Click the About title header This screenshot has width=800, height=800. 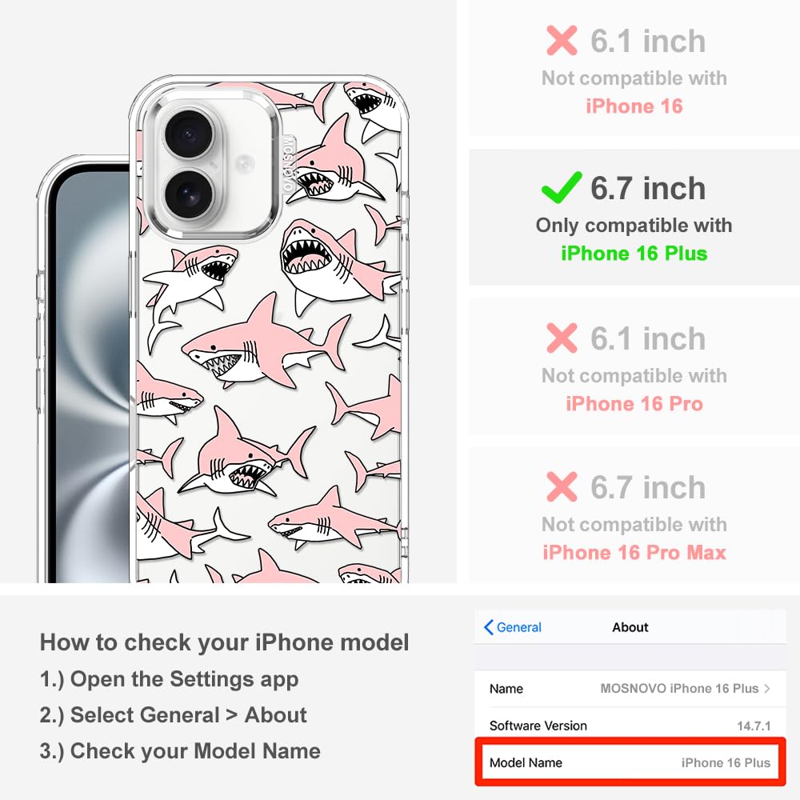630,627
